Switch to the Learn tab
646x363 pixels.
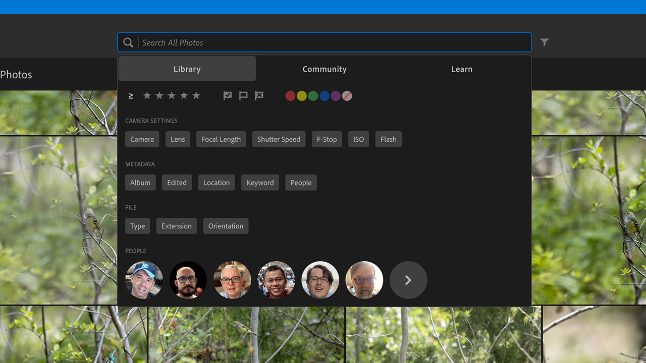(x=462, y=69)
